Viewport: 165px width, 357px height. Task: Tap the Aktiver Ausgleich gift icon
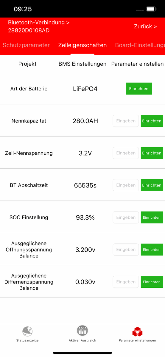pos(82,331)
